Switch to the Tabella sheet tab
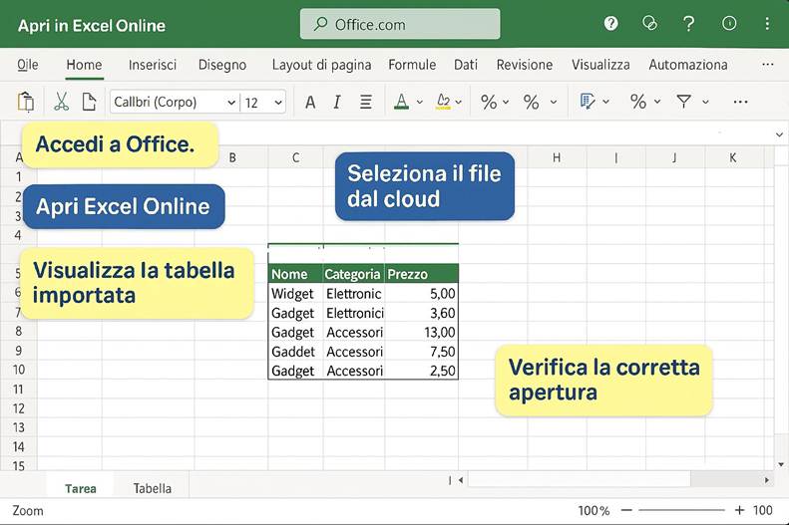This screenshot has height=525, width=789. [x=153, y=488]
